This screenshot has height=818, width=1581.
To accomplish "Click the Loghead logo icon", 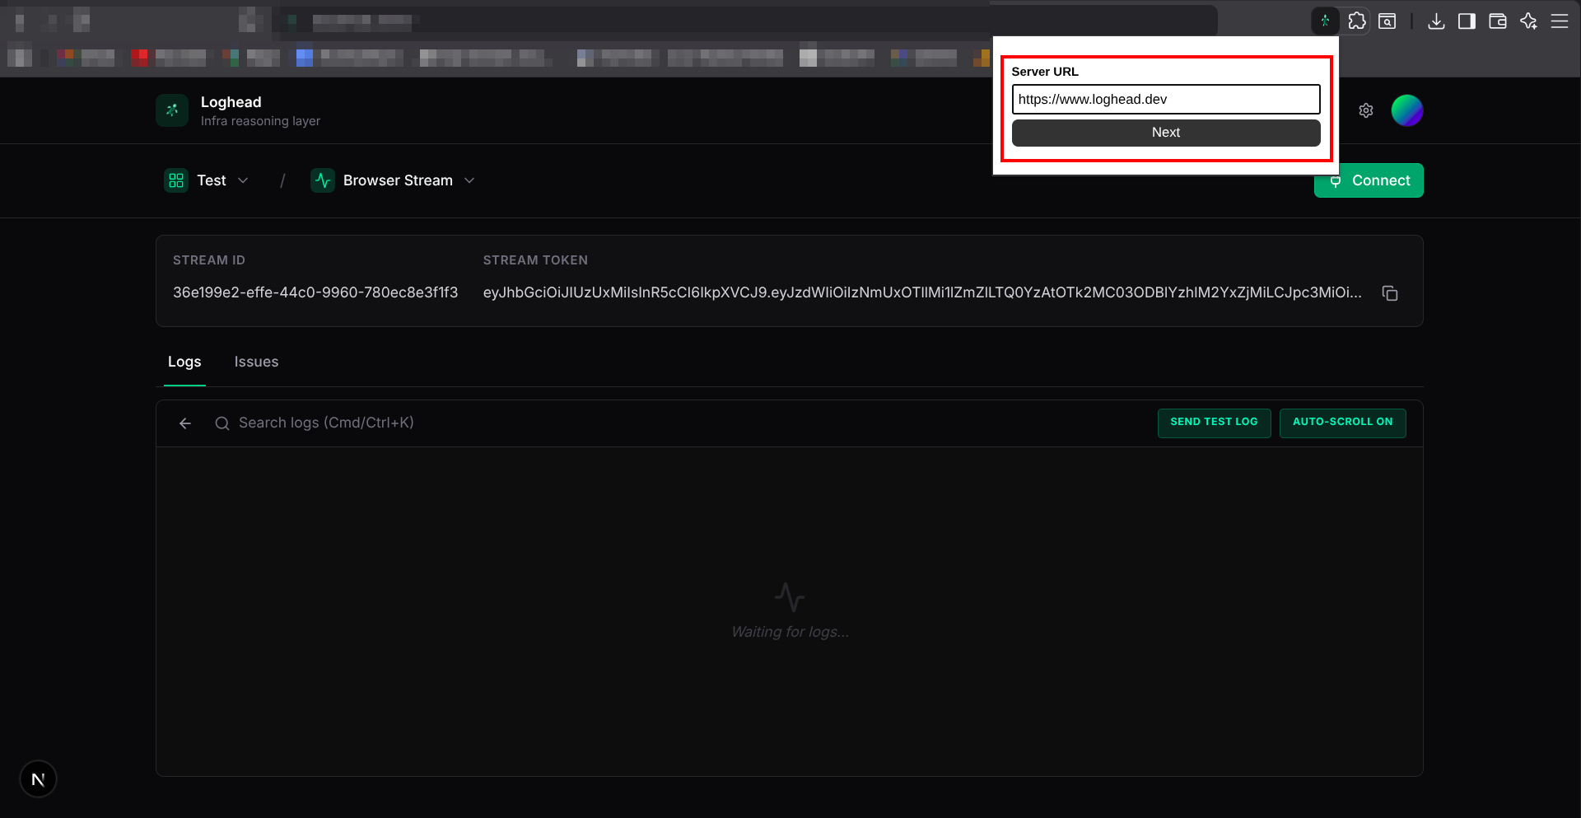I will 172,110.
